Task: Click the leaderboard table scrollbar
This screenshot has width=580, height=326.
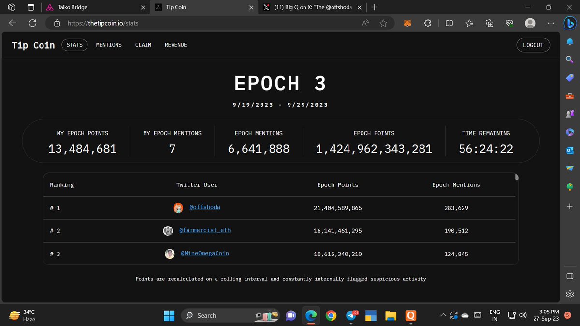Action: (516, 177)
